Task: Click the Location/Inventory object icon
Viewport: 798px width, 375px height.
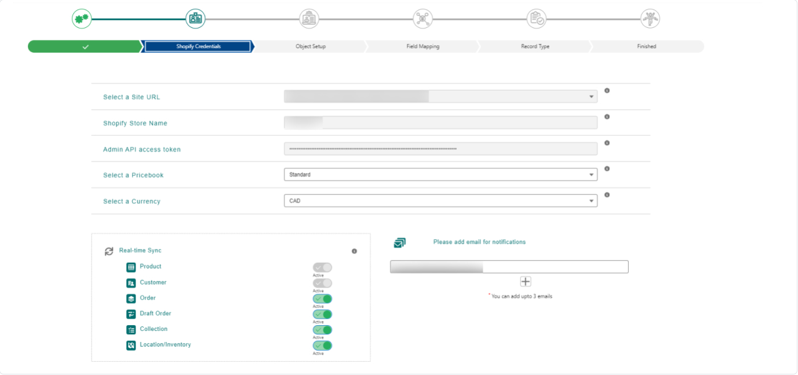Action: (x=131, y=345)
